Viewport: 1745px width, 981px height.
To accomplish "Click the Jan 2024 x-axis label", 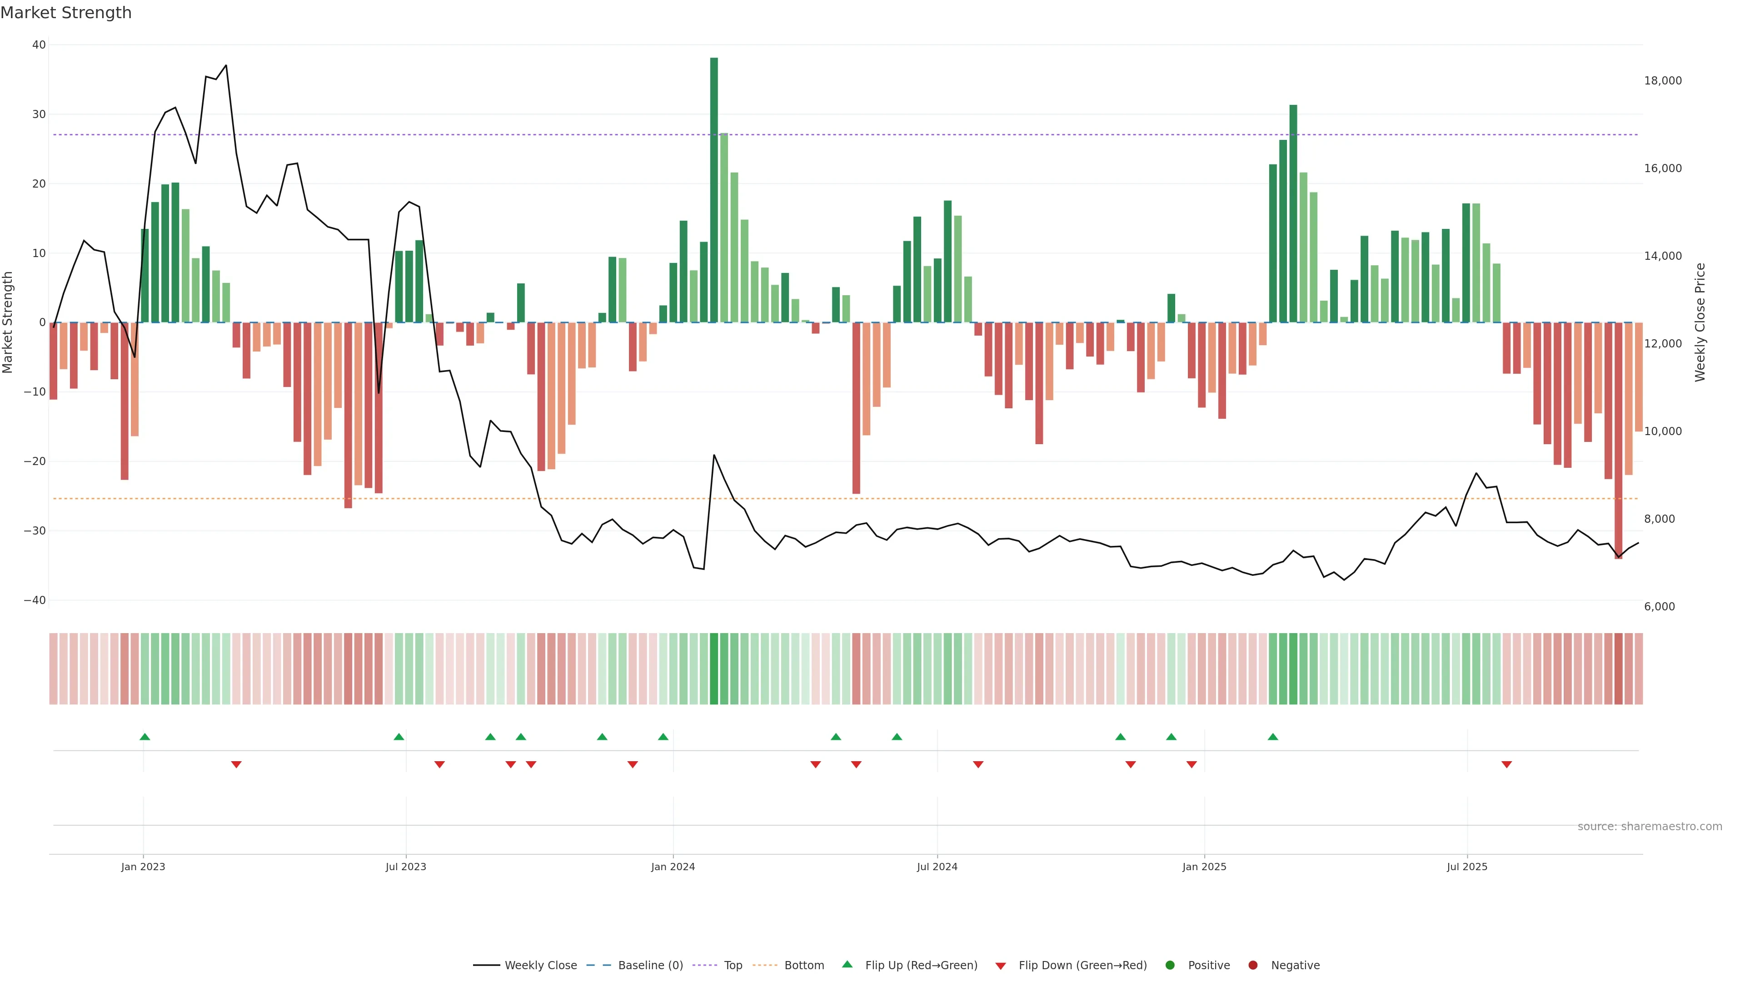I will click(x=673, y=867).
